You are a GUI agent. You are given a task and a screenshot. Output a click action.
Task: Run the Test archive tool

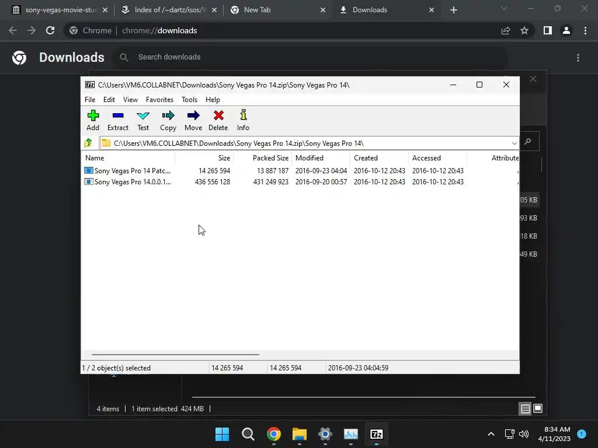click(x=143, y=120)
